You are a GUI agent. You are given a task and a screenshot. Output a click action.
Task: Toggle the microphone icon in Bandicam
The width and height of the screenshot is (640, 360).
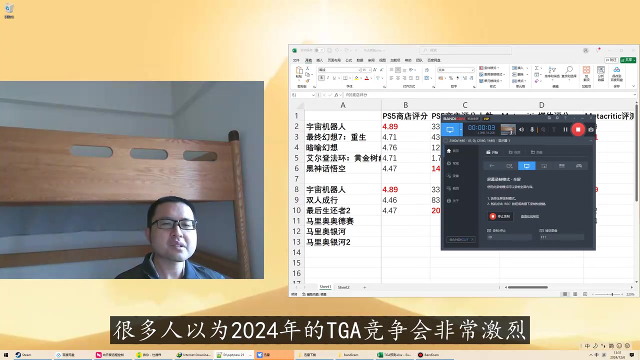532,129
